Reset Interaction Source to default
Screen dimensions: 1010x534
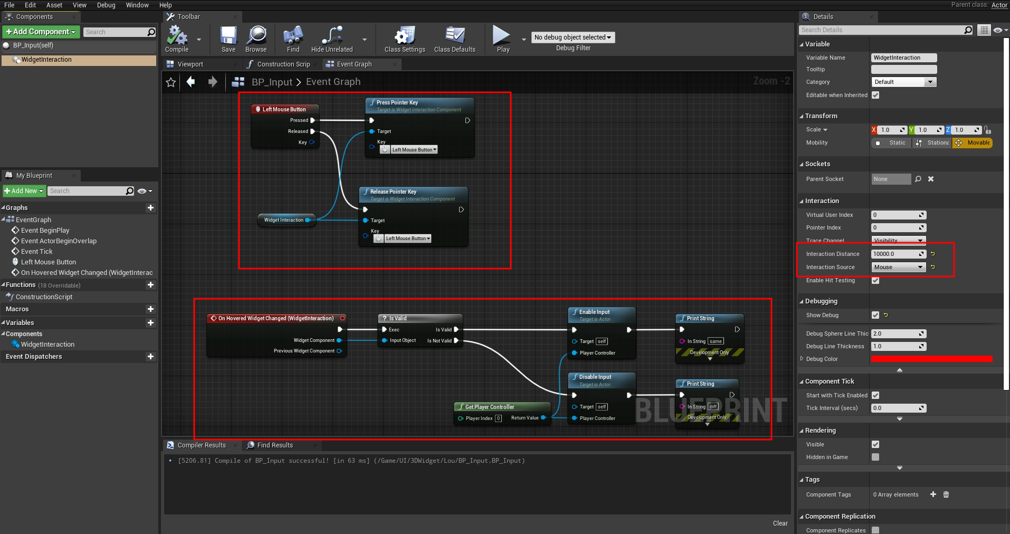[933, 267]
